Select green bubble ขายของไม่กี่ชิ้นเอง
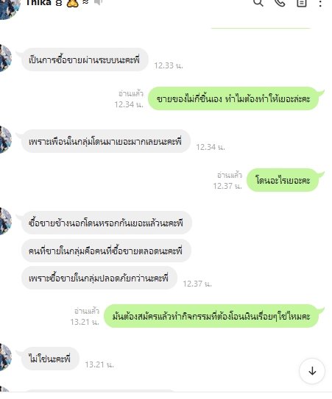332x399 pixels. coord(233,98)
